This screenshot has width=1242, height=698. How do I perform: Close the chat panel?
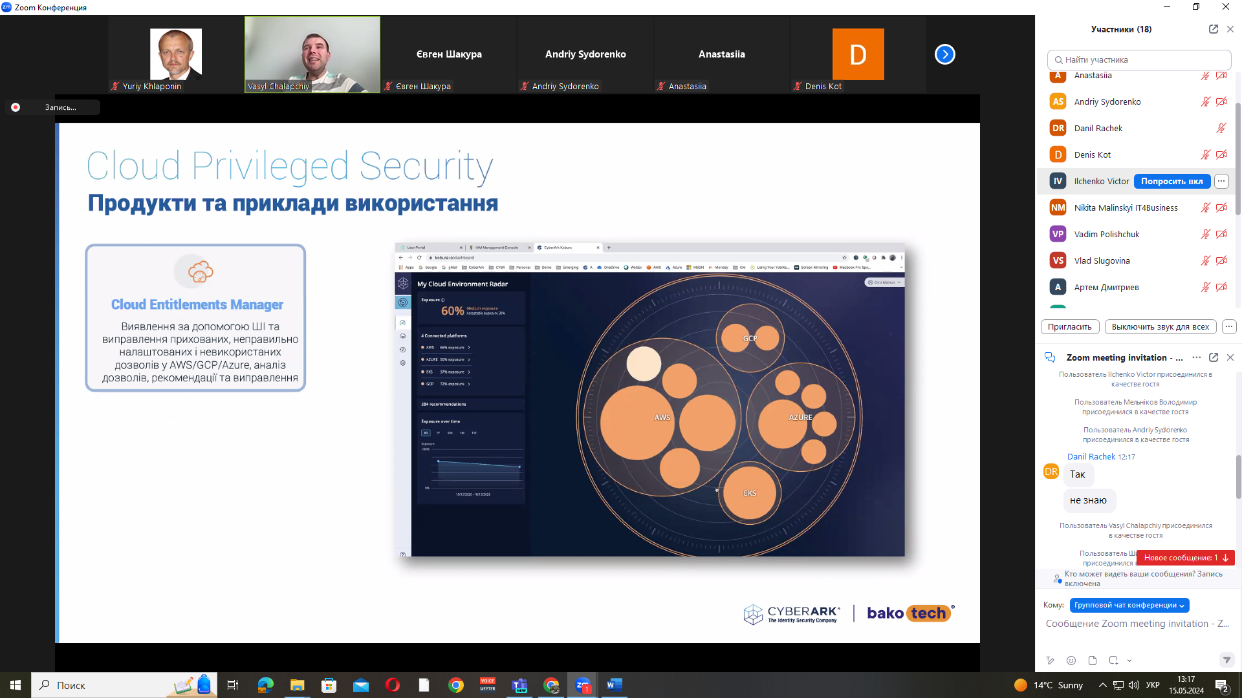[1230, 357]
